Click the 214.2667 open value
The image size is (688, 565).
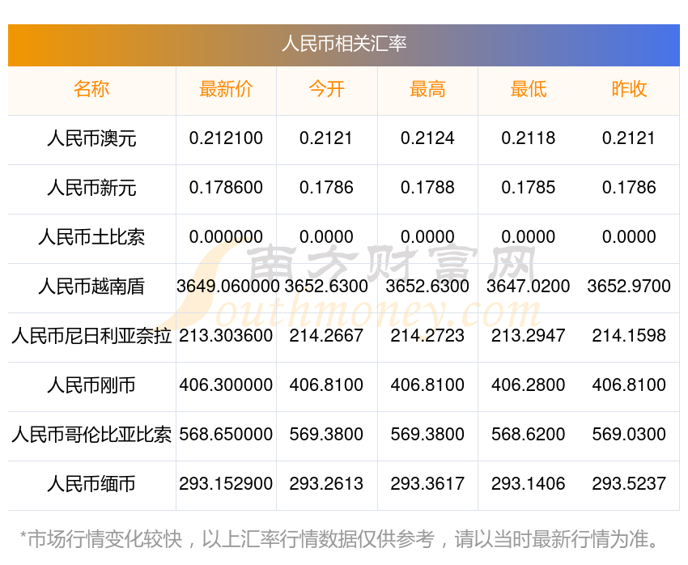tap(326, 336)
